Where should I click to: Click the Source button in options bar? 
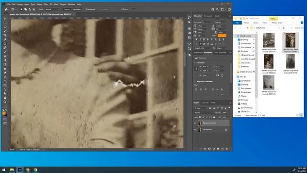click(x=67, y=9)
